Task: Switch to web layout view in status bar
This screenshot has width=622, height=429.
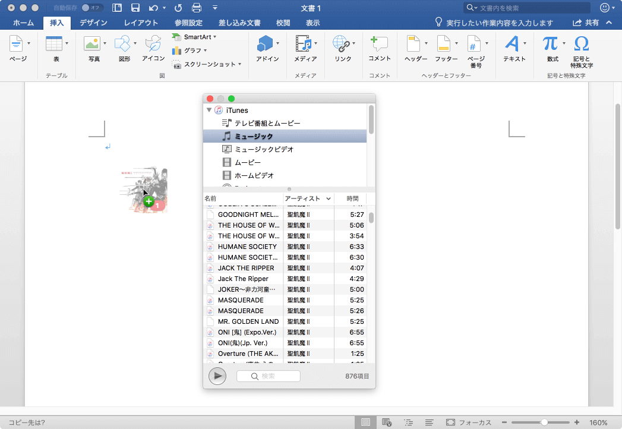Action: (387, 422)
